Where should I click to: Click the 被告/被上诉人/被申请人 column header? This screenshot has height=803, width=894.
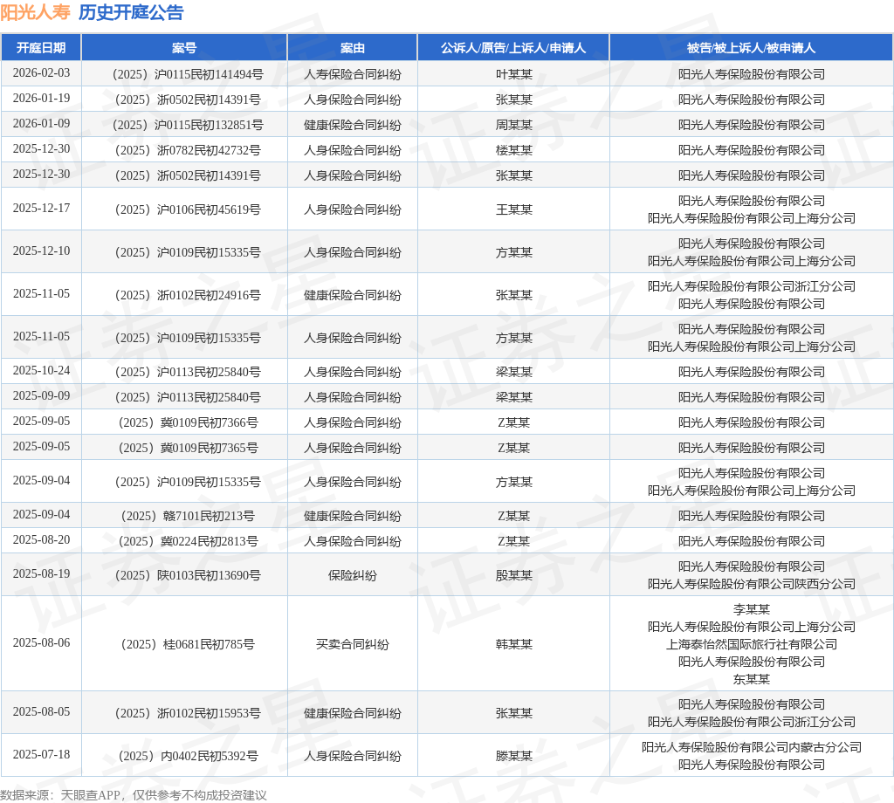[751, 48]
